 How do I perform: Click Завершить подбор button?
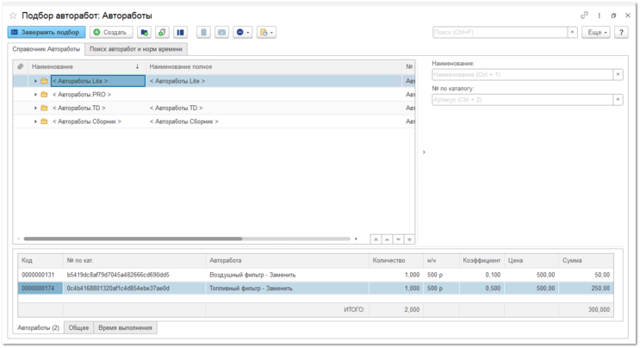coord(47,32)
